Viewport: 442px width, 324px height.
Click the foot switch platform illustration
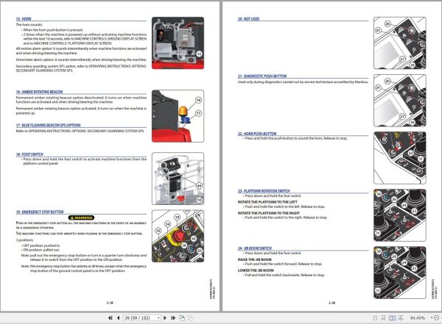tap(178, 179)
